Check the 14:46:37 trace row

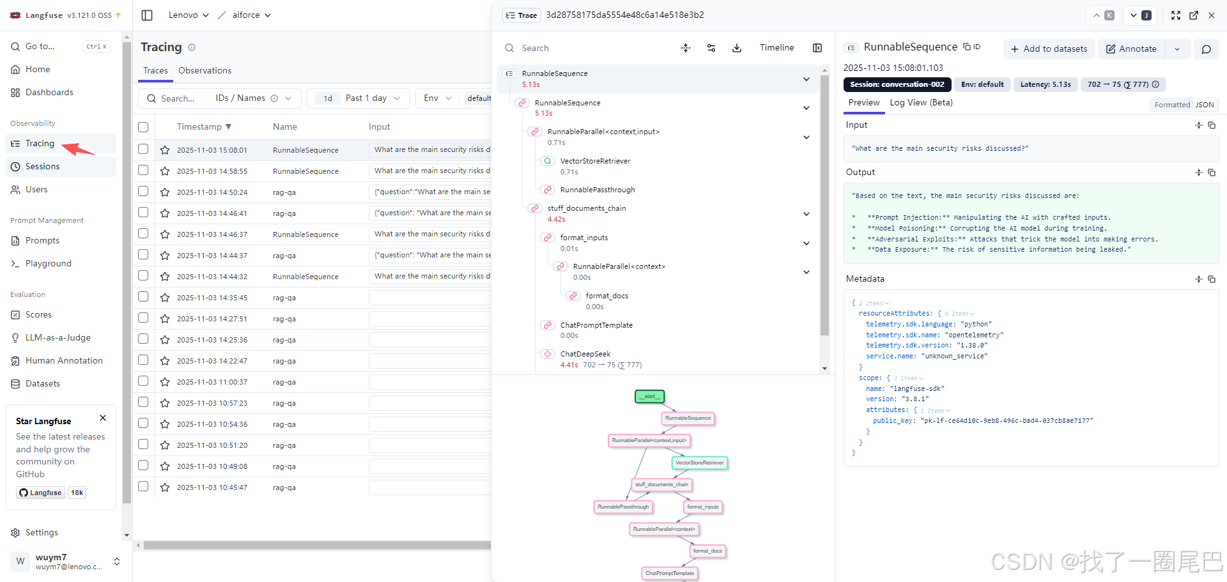[143, 233]
